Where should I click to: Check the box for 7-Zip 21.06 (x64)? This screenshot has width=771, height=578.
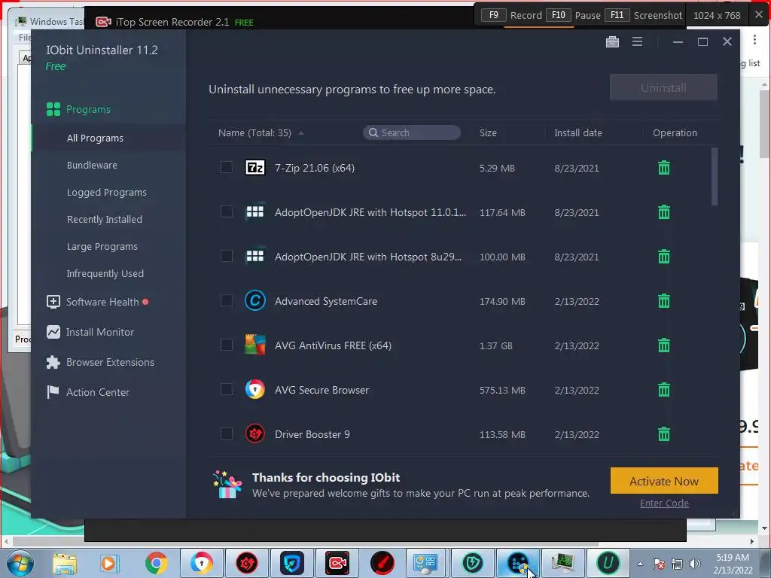(x=226, y=167)
